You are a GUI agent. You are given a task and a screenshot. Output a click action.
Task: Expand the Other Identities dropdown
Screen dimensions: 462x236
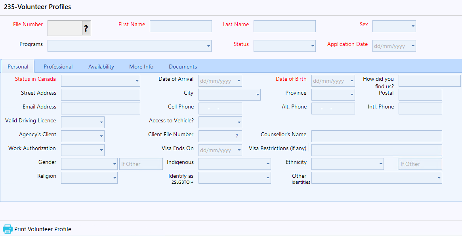pyautogui.click(x=439, y=178)
